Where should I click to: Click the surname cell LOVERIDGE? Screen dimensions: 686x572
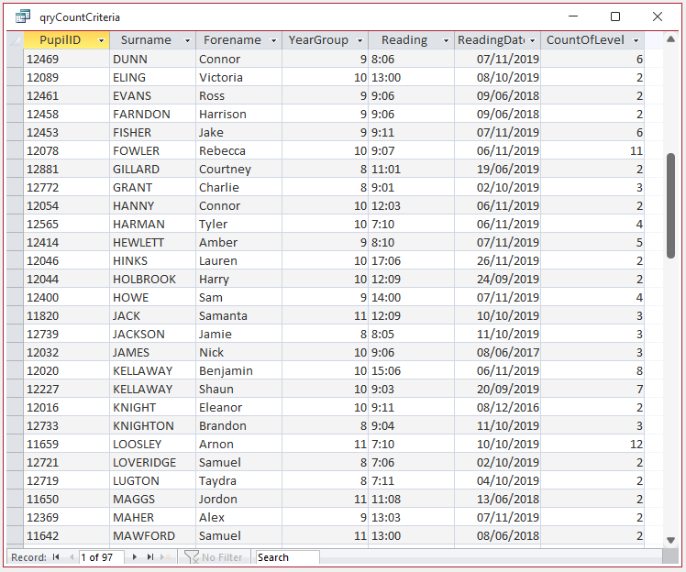coord(152,463)
